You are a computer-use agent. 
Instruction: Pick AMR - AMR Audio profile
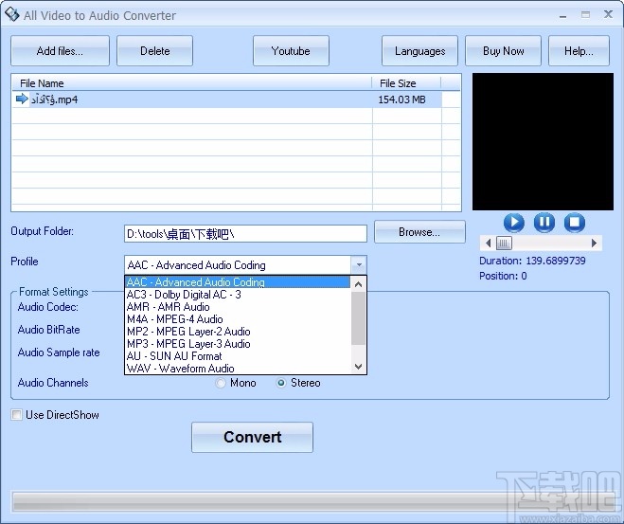tap(238, 307)
